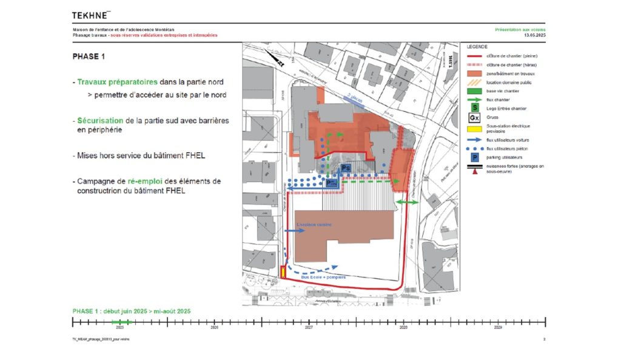Select the green S entrance icon in legend
This screenshot has width=621, height=349.
[474, 108]
